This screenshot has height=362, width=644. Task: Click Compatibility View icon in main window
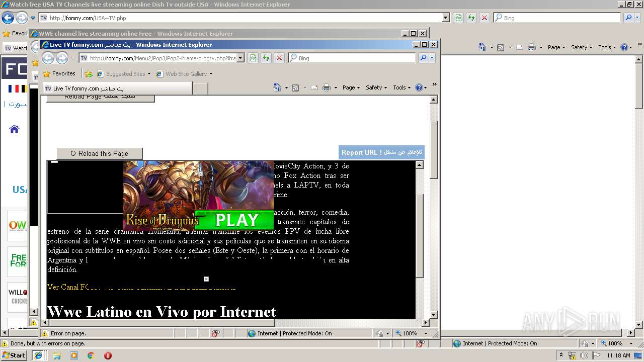pos(458,18)
